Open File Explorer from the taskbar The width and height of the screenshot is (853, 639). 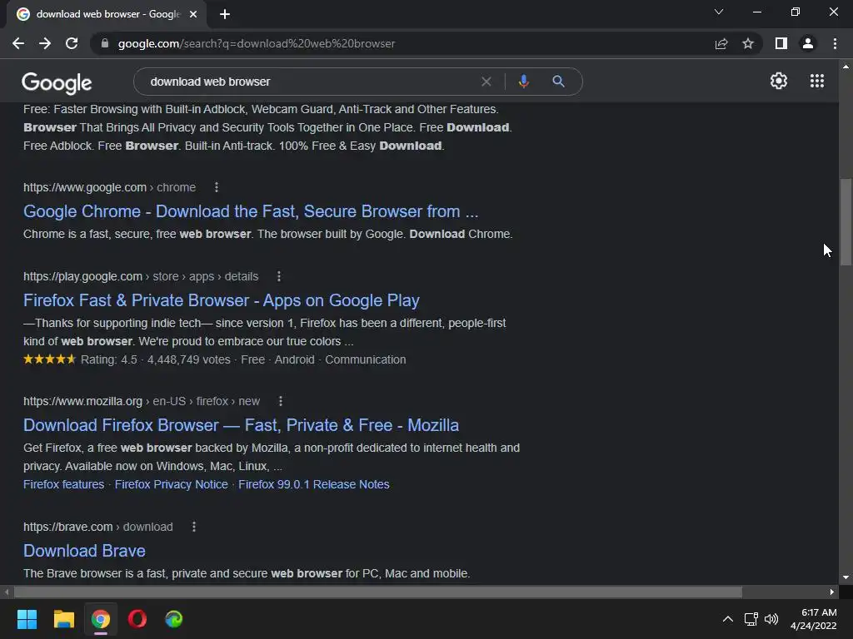point(63,619)
